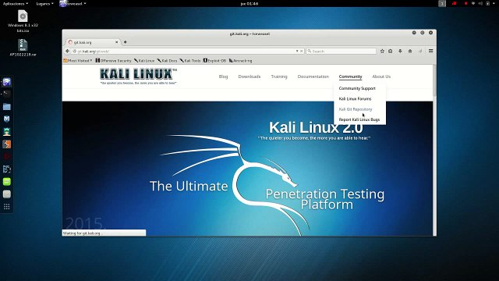Open the Community menu item
Viewport: 499px width, 281px height.
coord(350,76)
